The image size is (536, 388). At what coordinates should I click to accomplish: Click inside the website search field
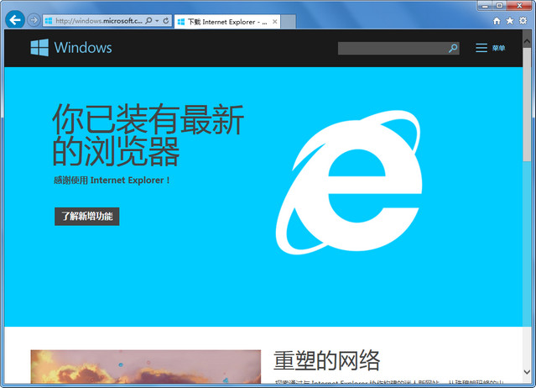point(392,49)
